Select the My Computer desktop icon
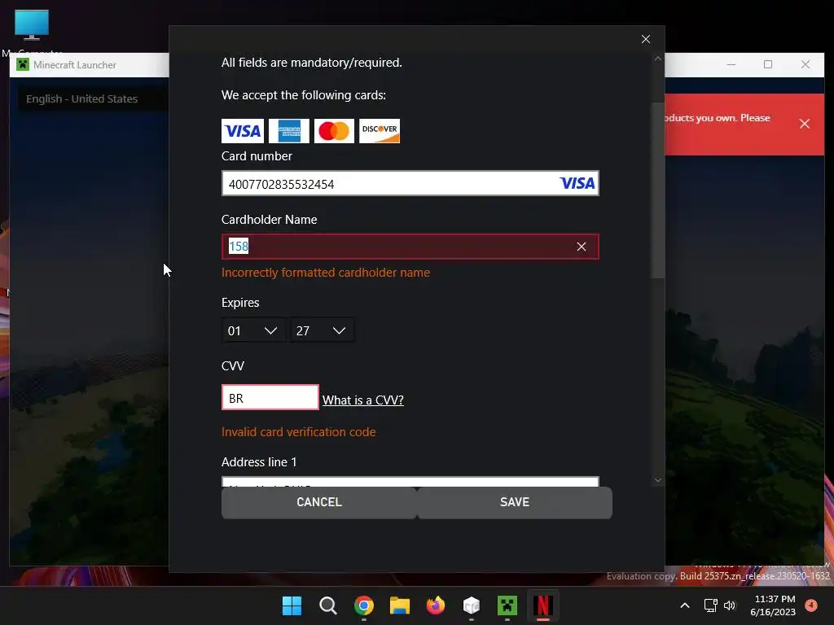 tap(32, 32)
